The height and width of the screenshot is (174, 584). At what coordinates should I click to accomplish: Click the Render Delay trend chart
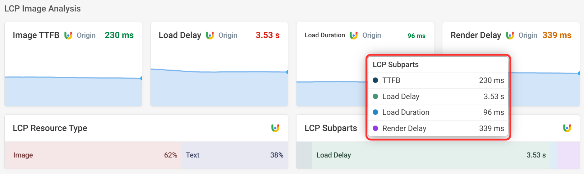tap(545, 77)
